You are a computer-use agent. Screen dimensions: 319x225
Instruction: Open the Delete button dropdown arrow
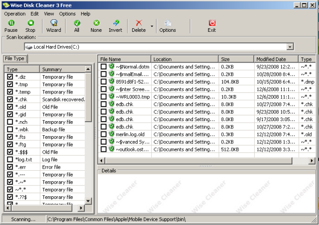coord(152,26)
